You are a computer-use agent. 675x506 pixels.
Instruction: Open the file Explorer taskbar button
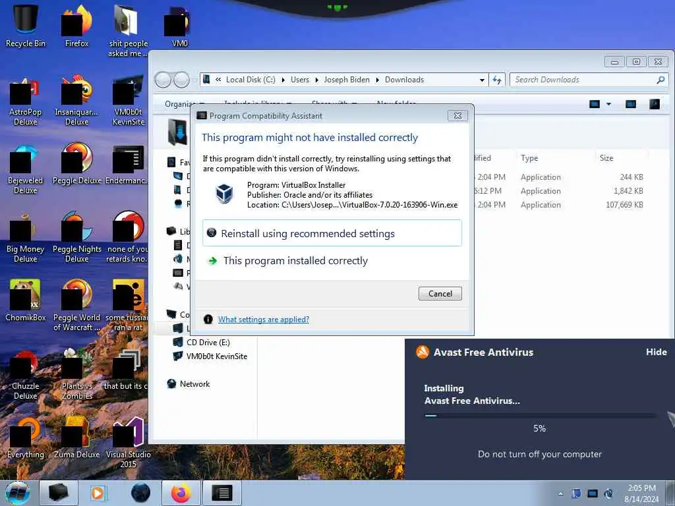pyautogui.click(x=59, y=493)
